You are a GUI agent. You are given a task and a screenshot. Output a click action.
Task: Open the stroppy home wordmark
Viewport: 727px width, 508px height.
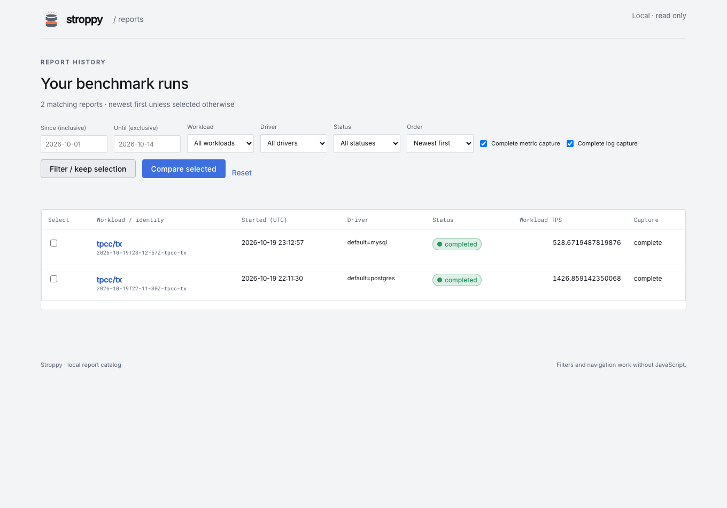click(84, 19)
